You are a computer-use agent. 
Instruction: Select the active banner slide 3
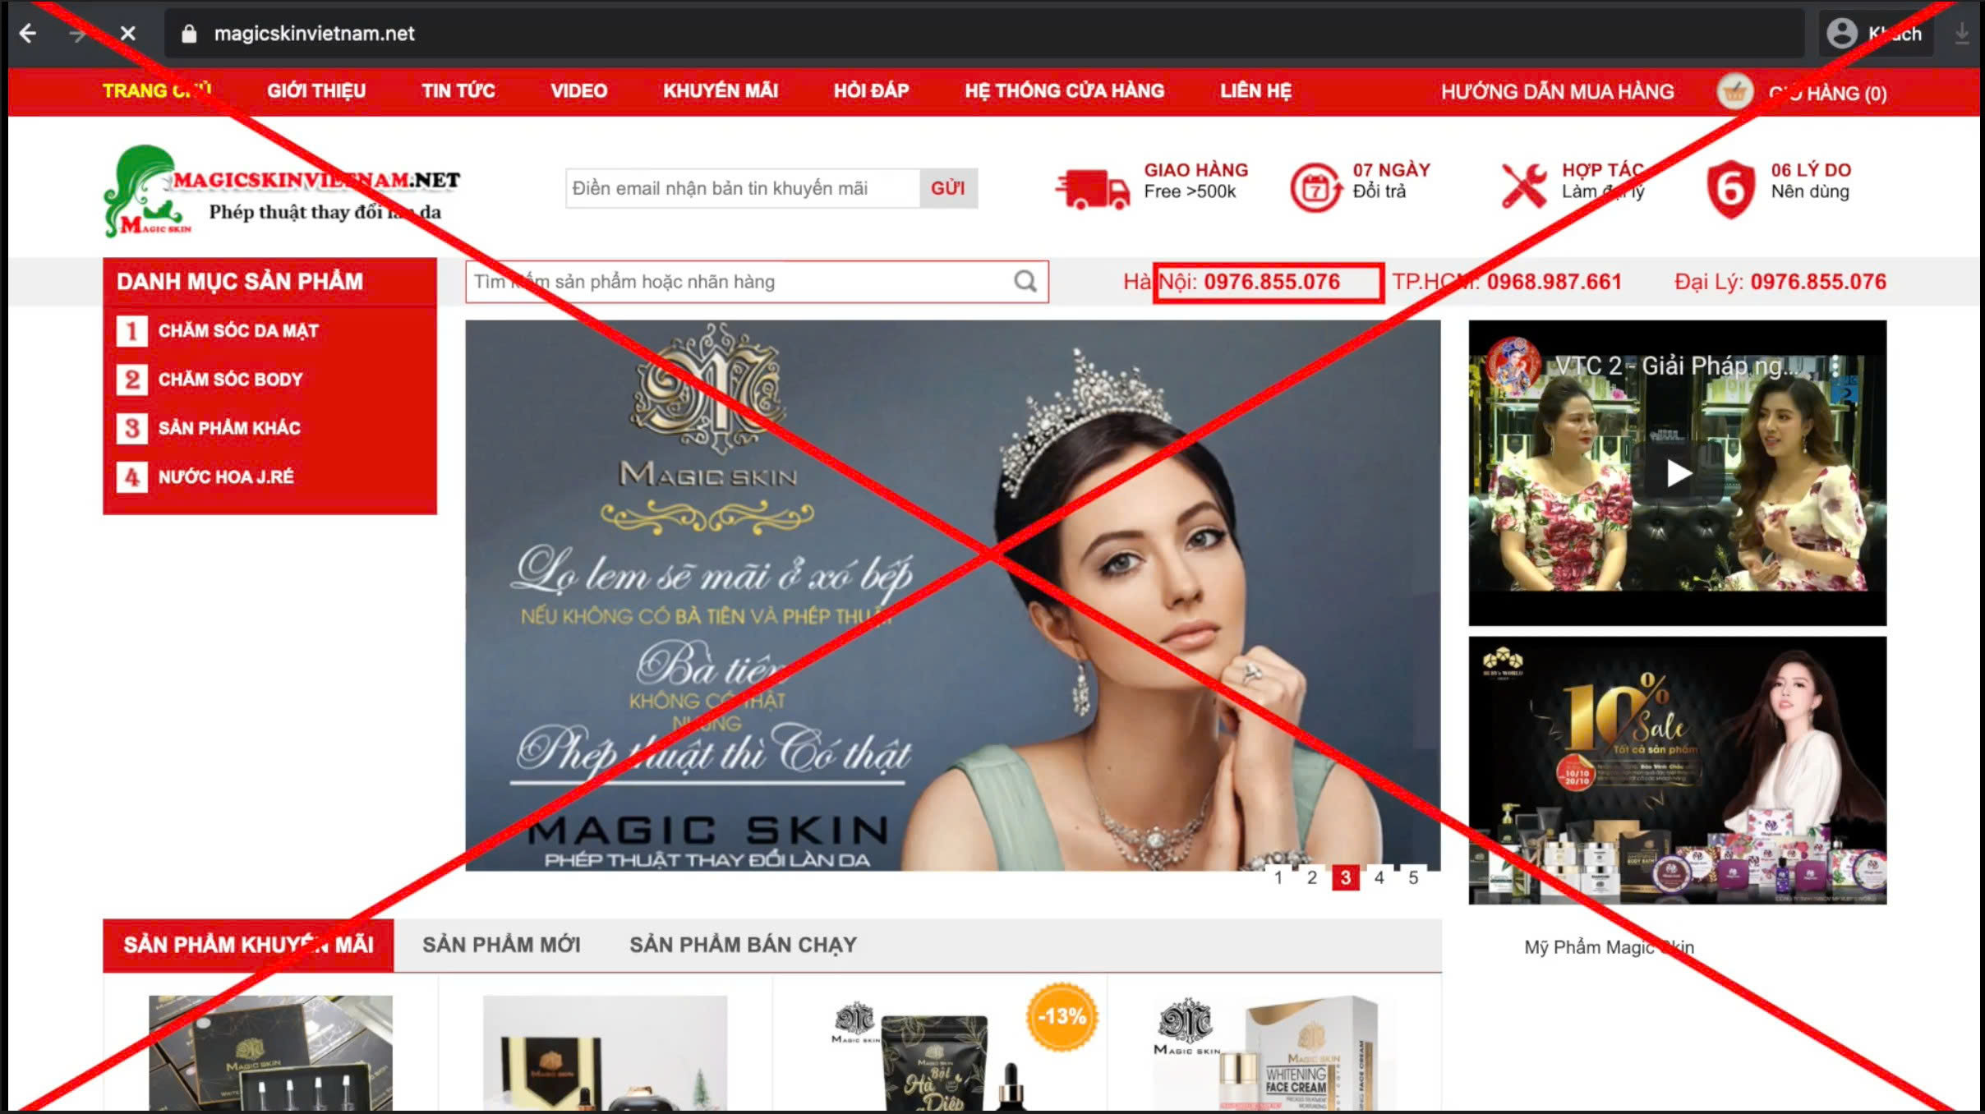1346,877
